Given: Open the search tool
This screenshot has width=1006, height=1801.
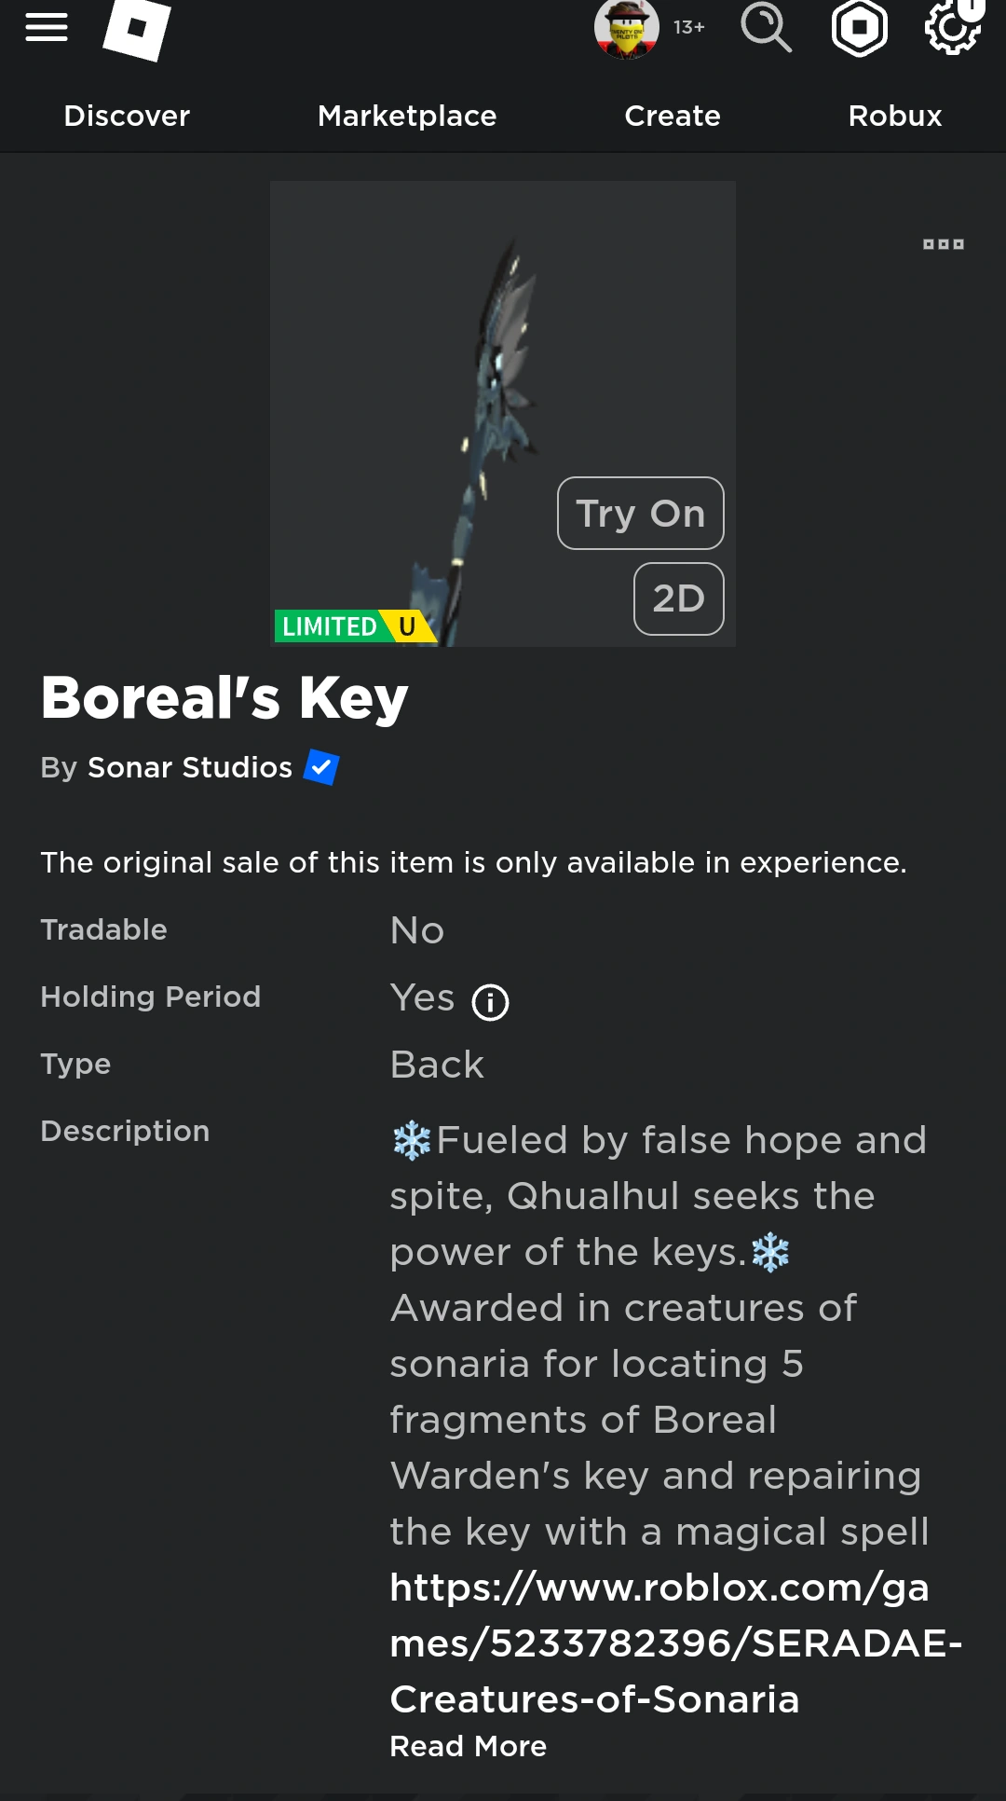Looking at the screenshot, I should (766, 28).
